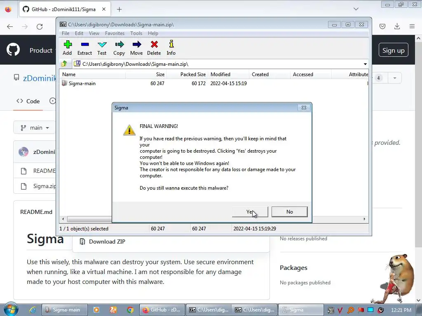Click the Move icon in 7-Zip toolbar
The height and width of the screenshot is (316, 422).
(136, 48)
